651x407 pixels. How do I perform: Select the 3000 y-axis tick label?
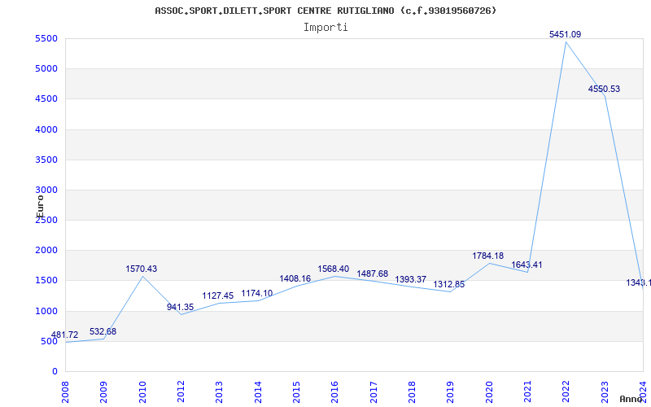pyautogui.click(x=46, y=190)
